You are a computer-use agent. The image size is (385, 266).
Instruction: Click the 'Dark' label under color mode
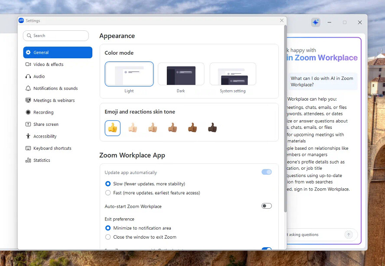point(181,91)
